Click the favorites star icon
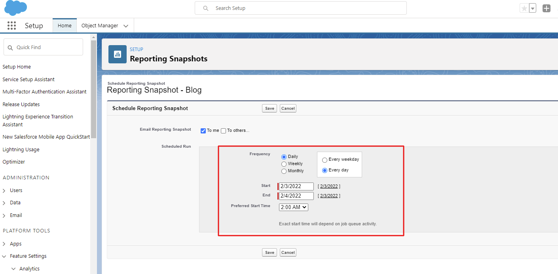This screenshot has width=558, height=274. point(524,8)
